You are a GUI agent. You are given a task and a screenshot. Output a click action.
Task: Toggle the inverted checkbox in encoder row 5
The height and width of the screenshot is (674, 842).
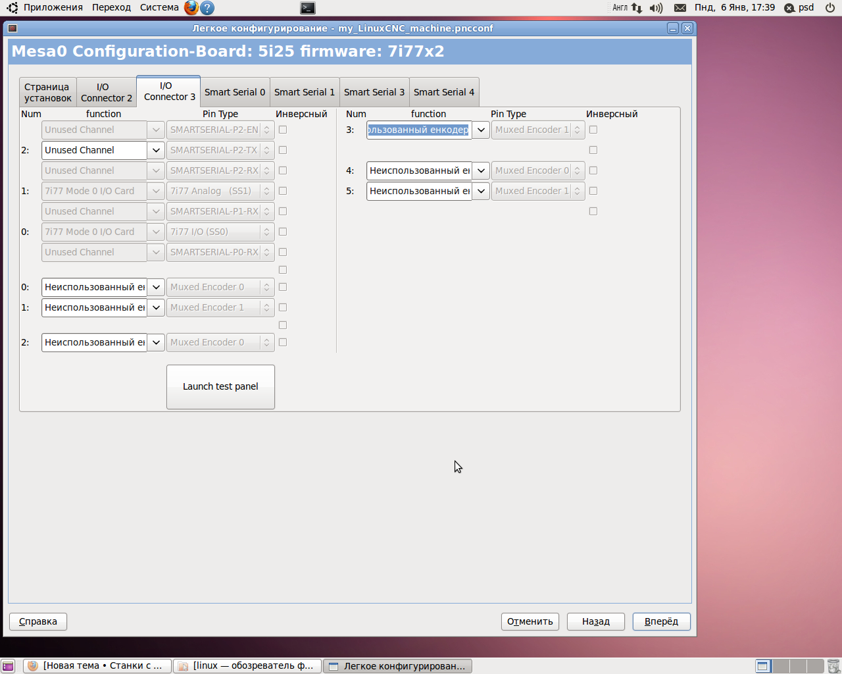click(x=593, y=191)
